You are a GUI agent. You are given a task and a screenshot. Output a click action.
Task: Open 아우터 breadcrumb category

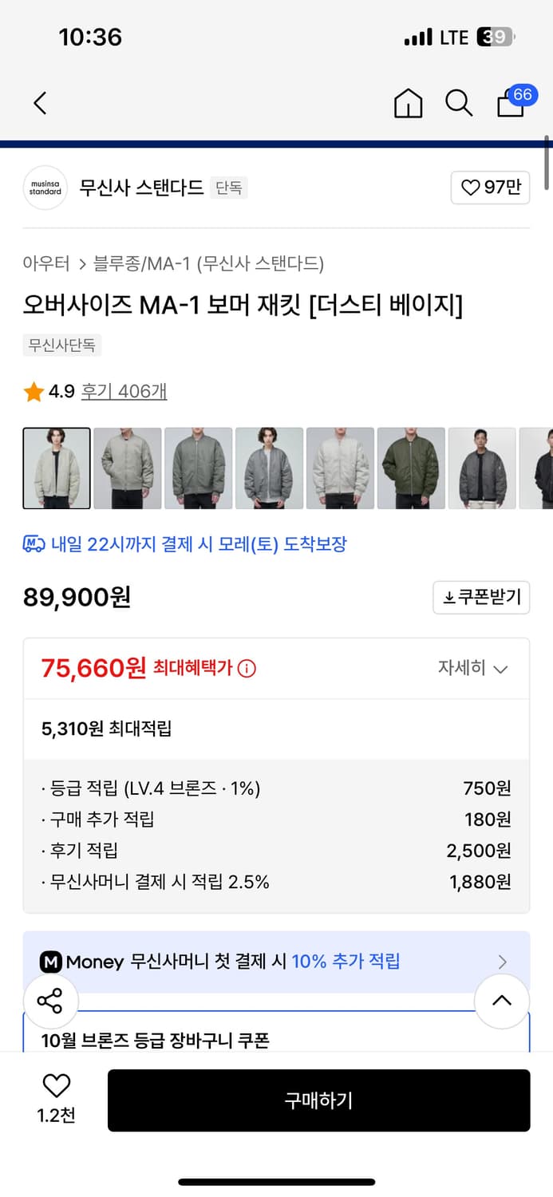(x=45, y=263)
